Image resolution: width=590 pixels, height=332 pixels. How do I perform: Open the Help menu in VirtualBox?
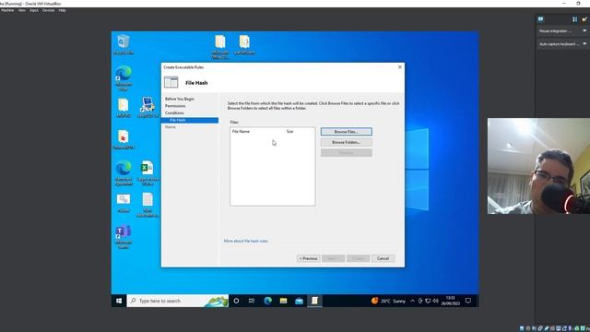point(62,10)
